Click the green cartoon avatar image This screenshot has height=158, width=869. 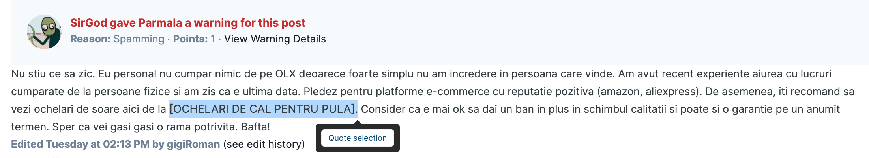tap(44, 32)
